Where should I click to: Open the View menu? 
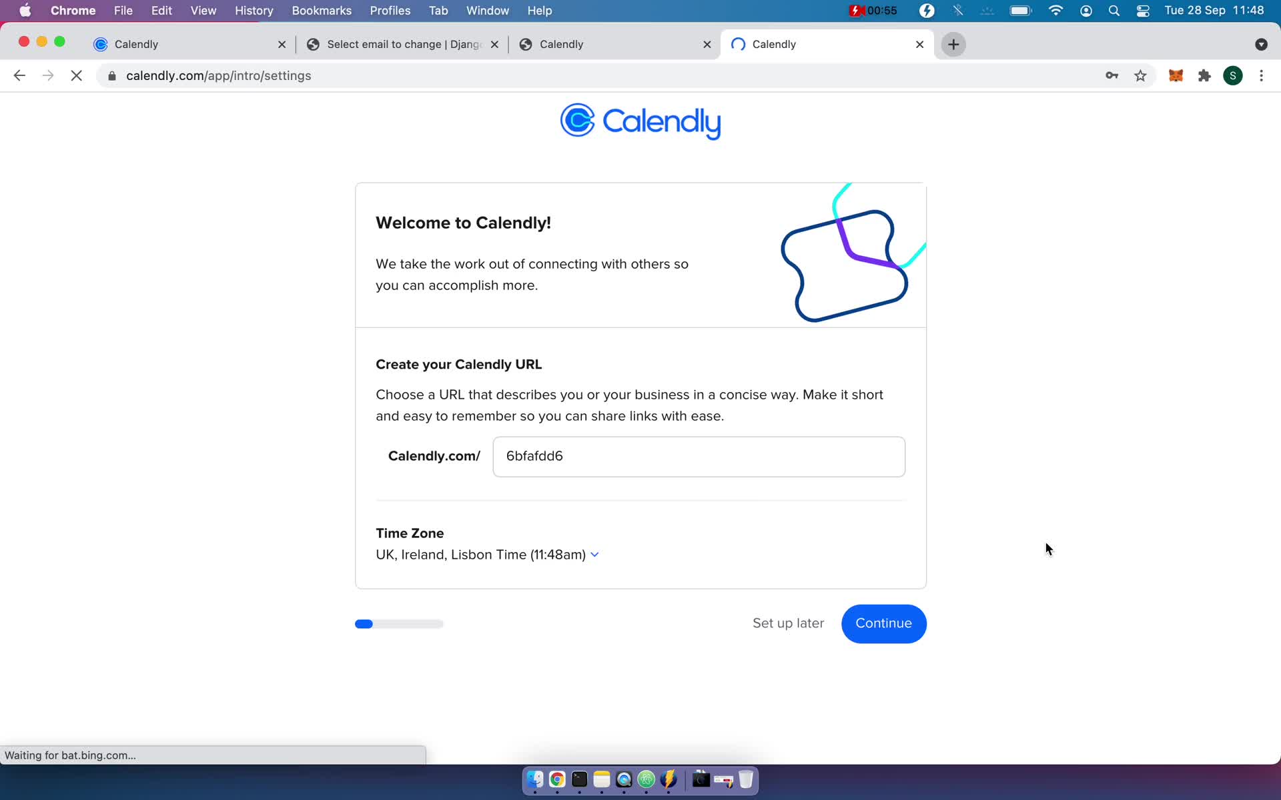(202, 10)
